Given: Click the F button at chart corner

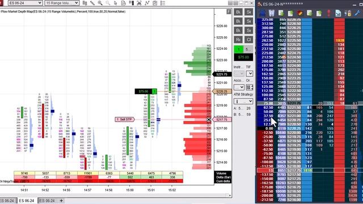Looking at the screenshot, I should tap(229, 11).
